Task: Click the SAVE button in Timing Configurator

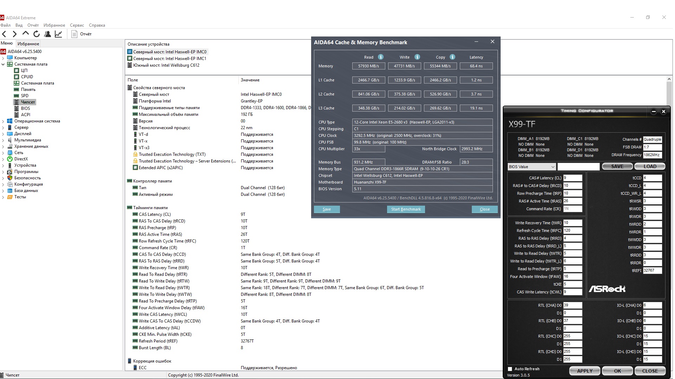Action: (617, 166)
